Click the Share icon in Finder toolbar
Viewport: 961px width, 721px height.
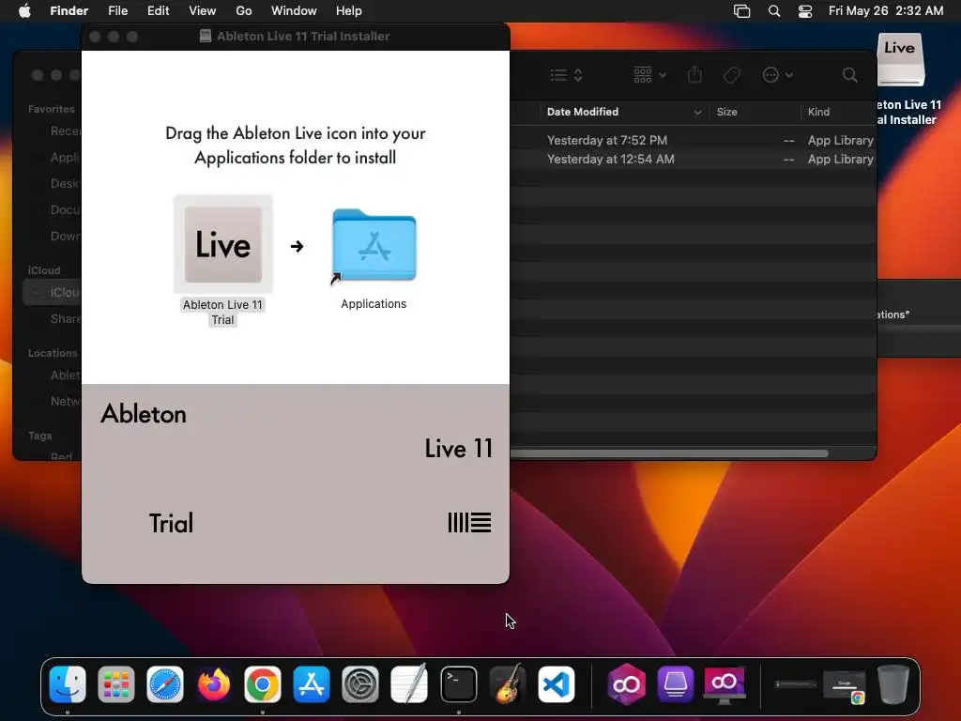694,75
